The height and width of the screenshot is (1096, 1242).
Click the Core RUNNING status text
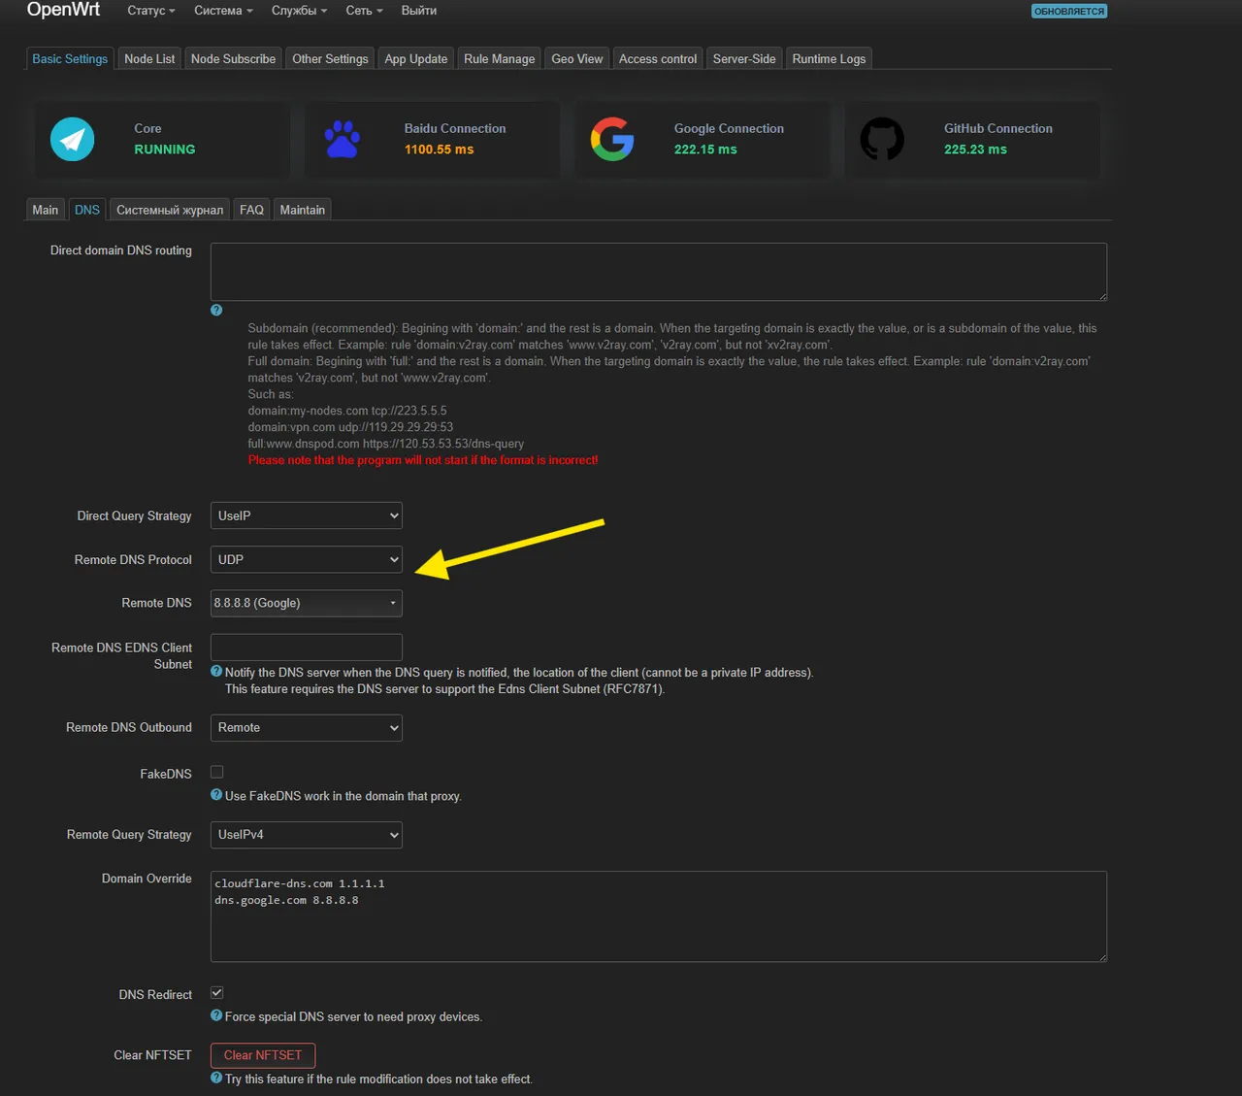coord(165,149)
